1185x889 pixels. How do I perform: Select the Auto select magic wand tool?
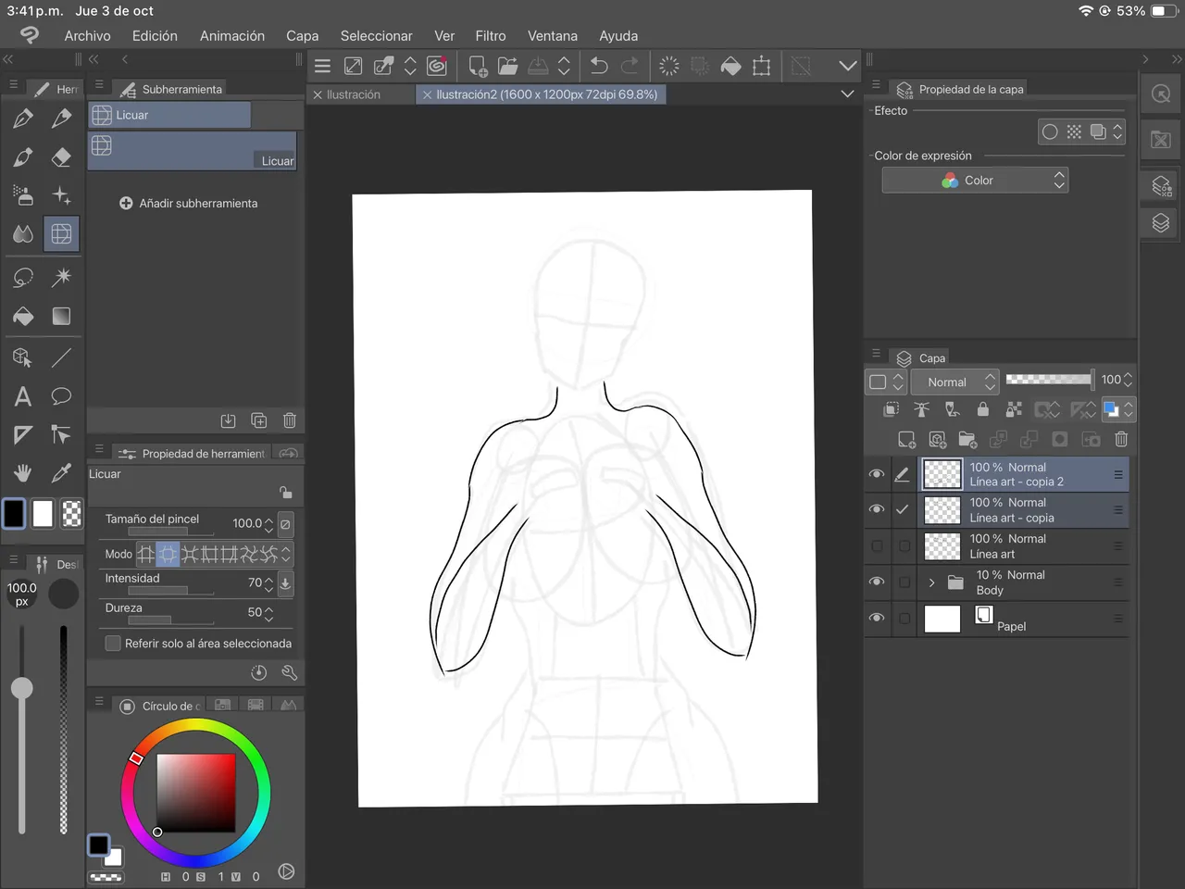pyautogui.click(x=61, y=277)
